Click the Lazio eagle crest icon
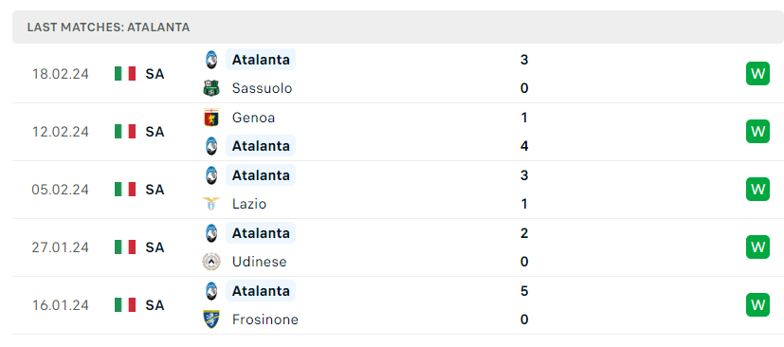Image resolution: width=784 pixels, height=347 pixels. [211, 204]
